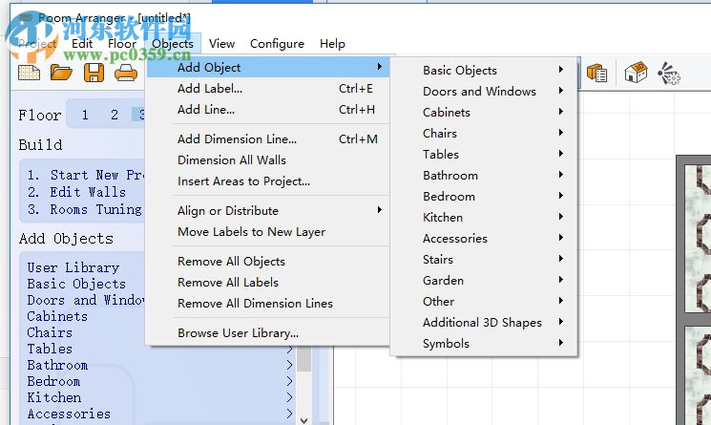This screenshot has height=425, width=711.
Task: Click the Objects menu
Action: coord(173,44)
